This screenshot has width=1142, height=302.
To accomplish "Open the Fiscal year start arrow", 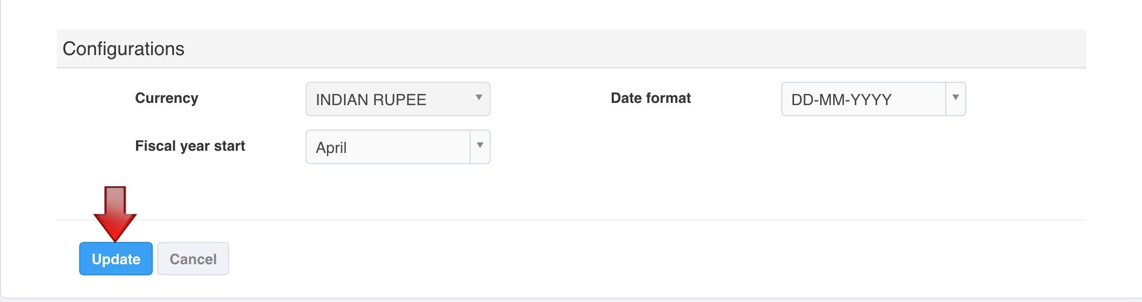I will click(480, 146).
